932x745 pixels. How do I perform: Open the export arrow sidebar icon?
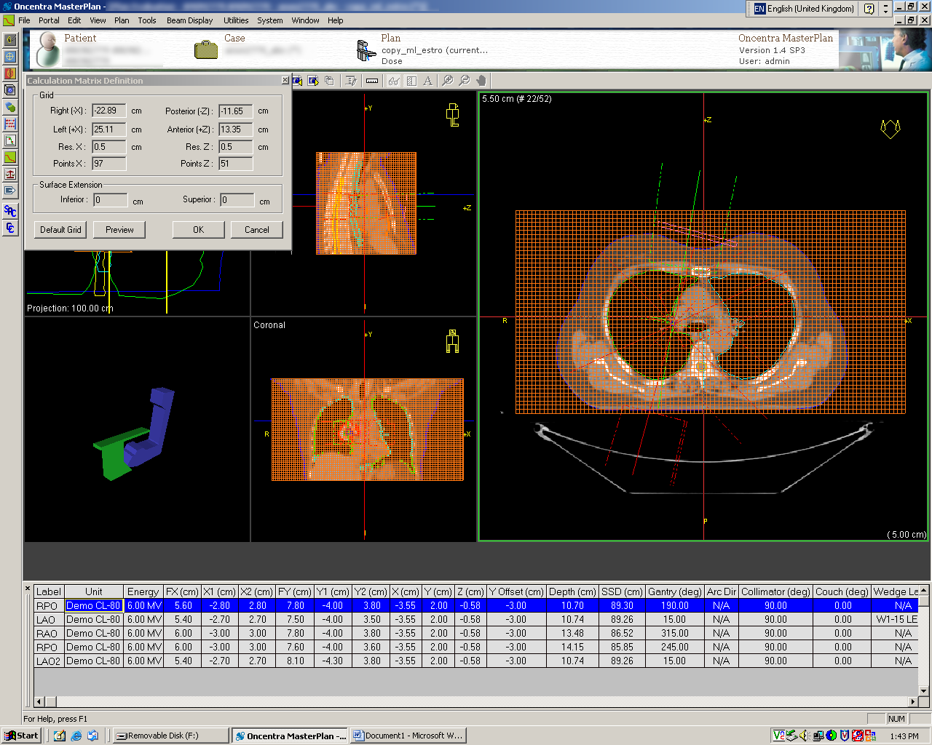[10, 191]
